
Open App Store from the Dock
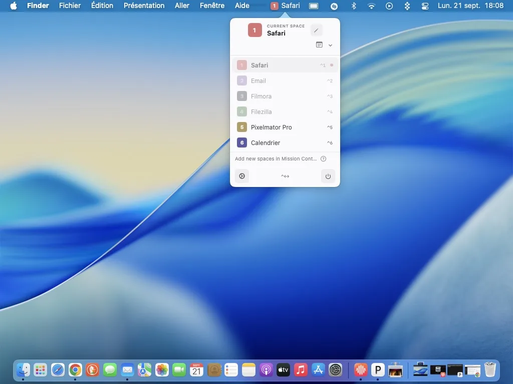[318, 369]
